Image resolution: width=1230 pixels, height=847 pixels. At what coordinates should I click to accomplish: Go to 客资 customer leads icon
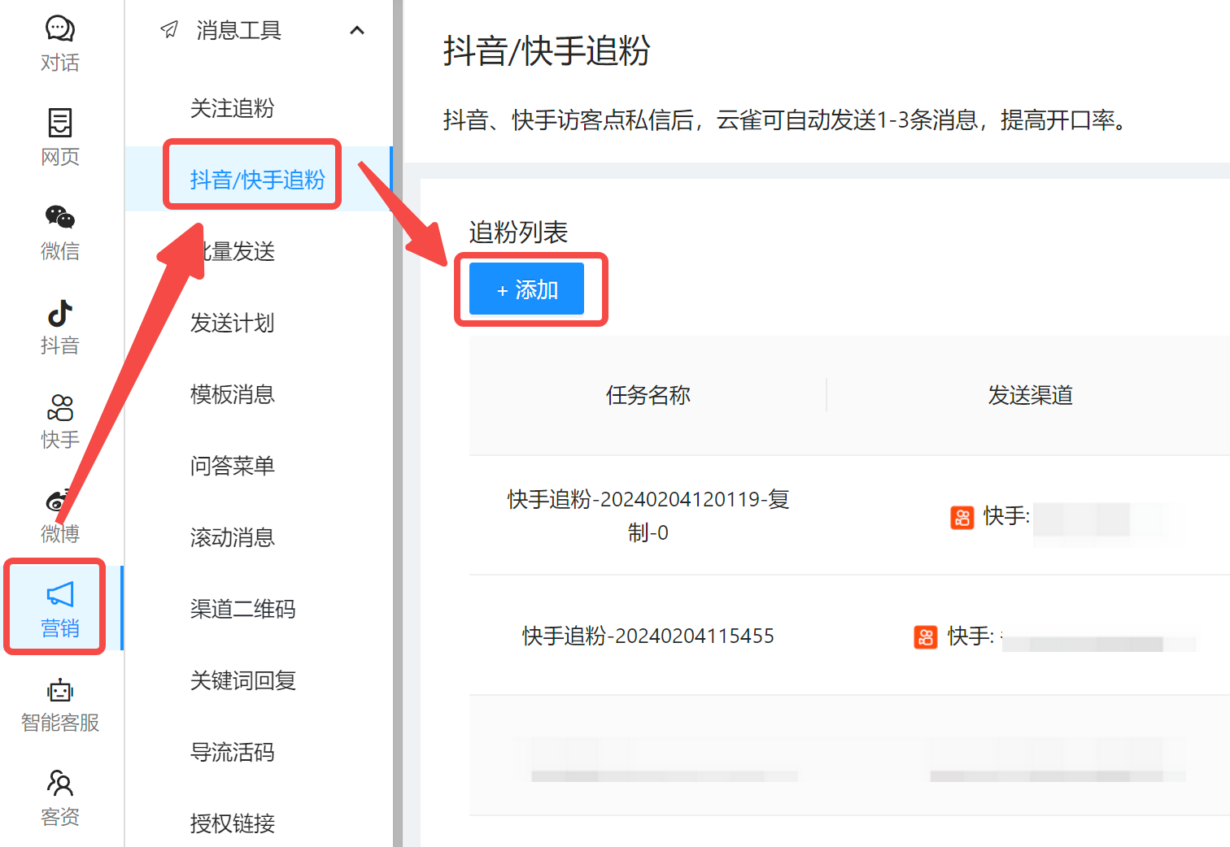coord(59,784)
